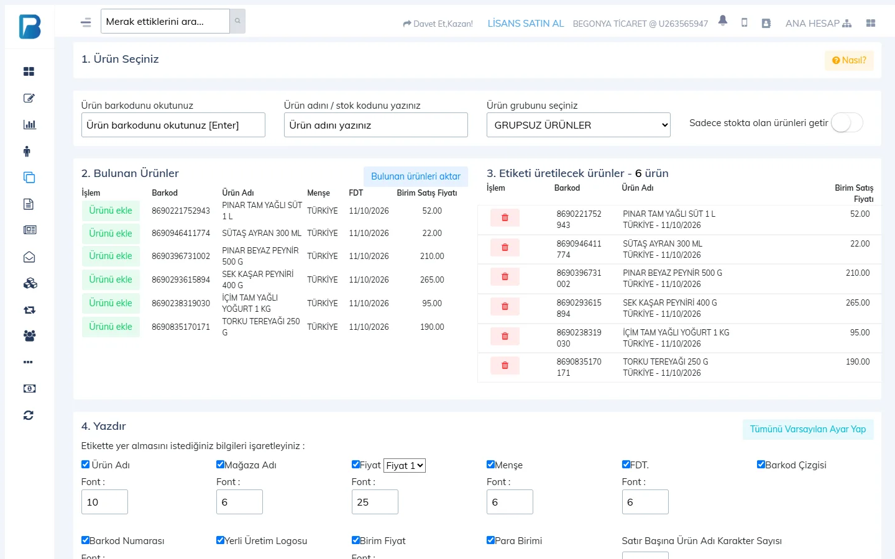Uncheck the FDT. checkbox
This screenshot has height=559, width=895.
[x=626, y=464]
